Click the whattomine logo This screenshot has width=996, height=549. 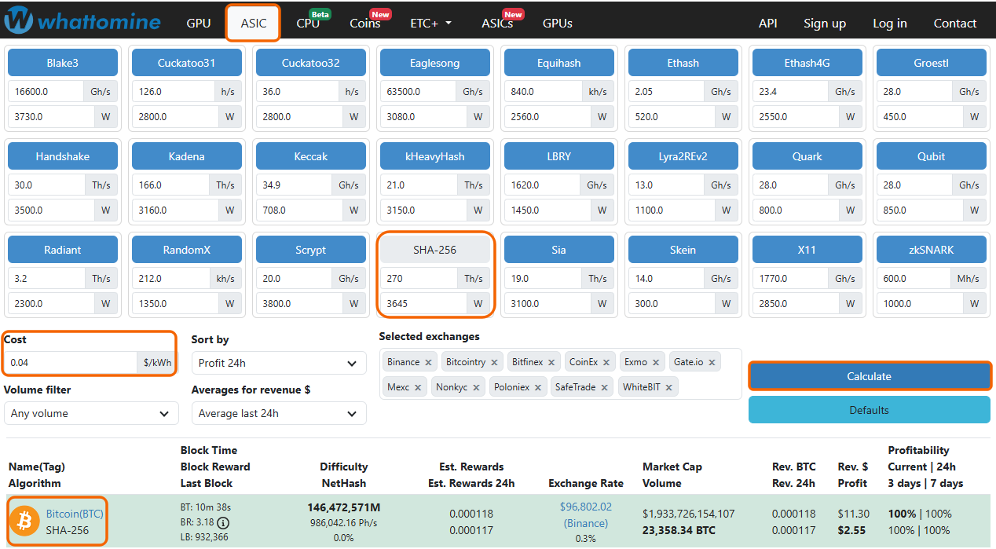pos(82,21)
